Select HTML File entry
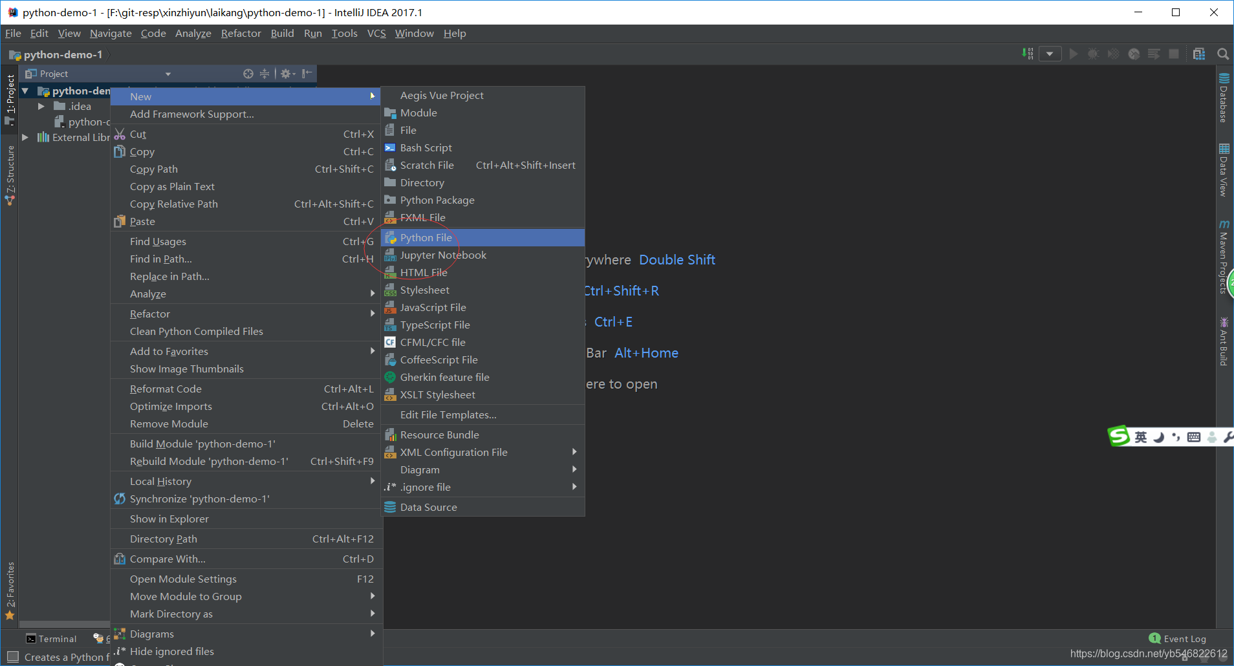This screenshot has height=666, width=1234. [x=483, y=273]
